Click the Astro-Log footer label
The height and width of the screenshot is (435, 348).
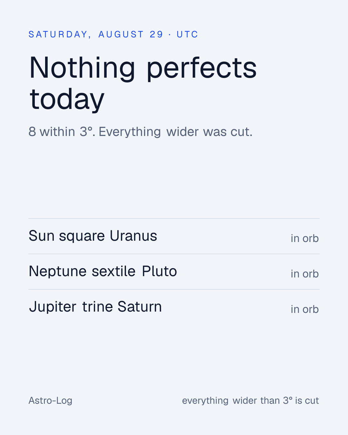[50, 401]
